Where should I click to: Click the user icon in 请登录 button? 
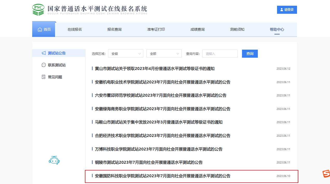pos(282,10)
